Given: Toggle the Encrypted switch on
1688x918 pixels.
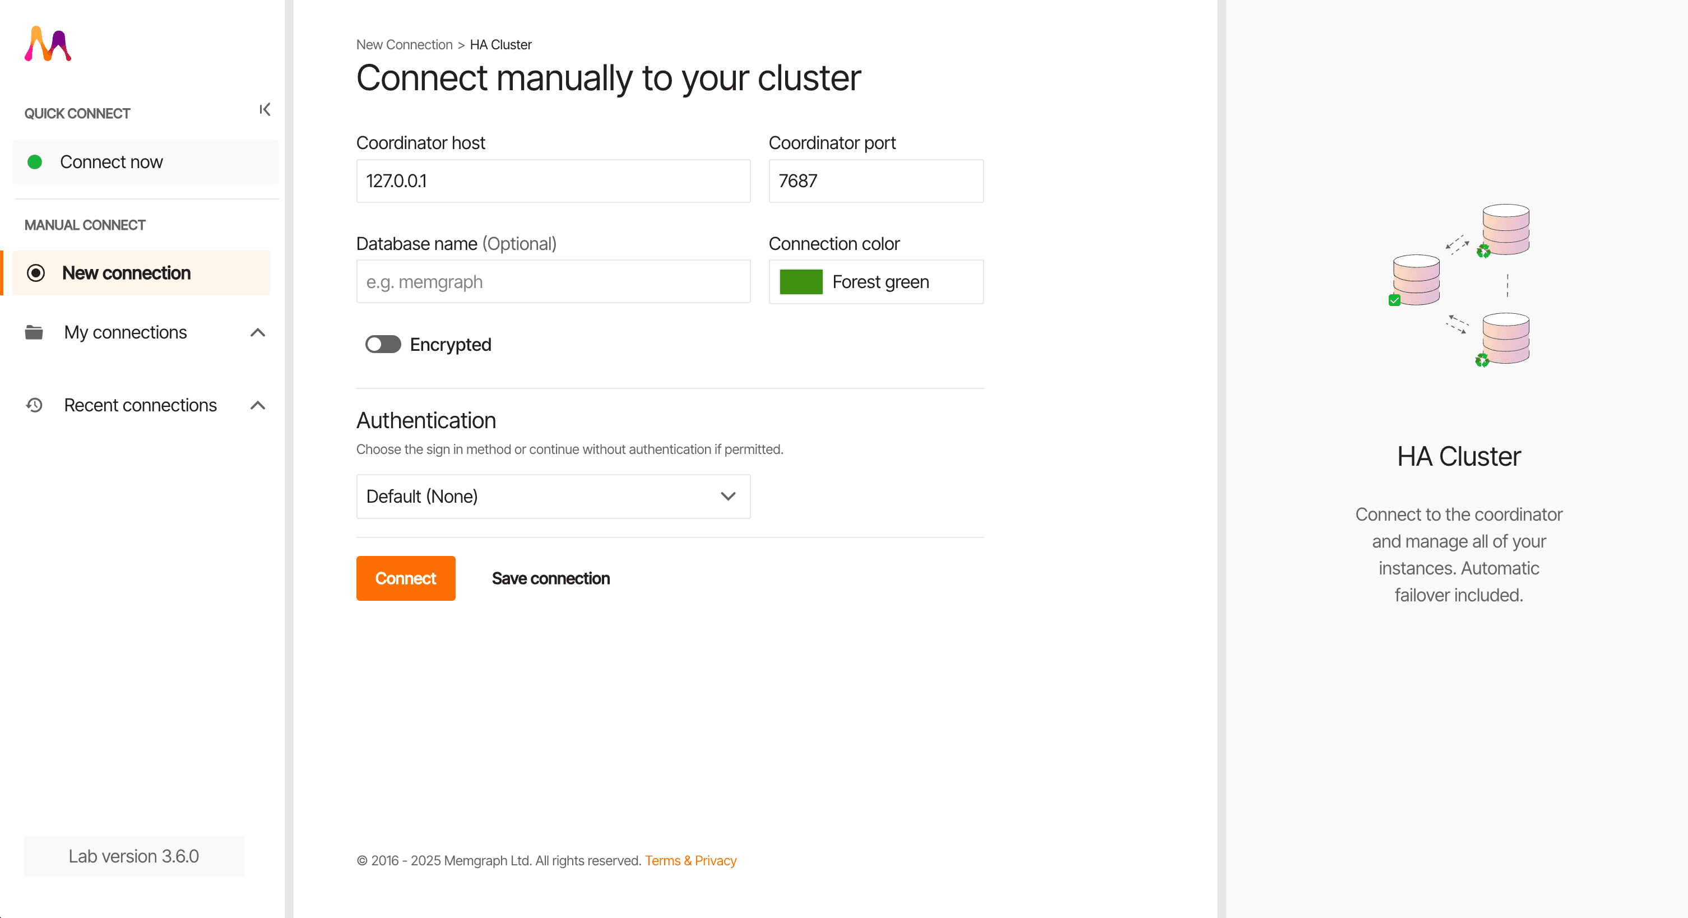Looking at the screenshot, I should (x=383, y=344).
